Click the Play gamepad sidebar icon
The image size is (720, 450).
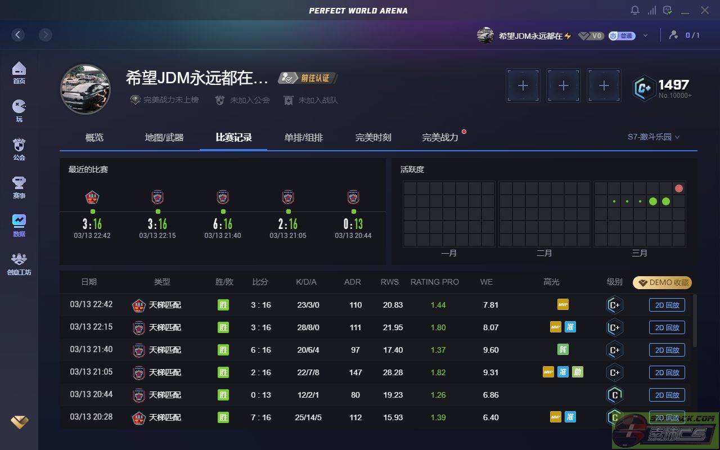[x=19, y=110]
